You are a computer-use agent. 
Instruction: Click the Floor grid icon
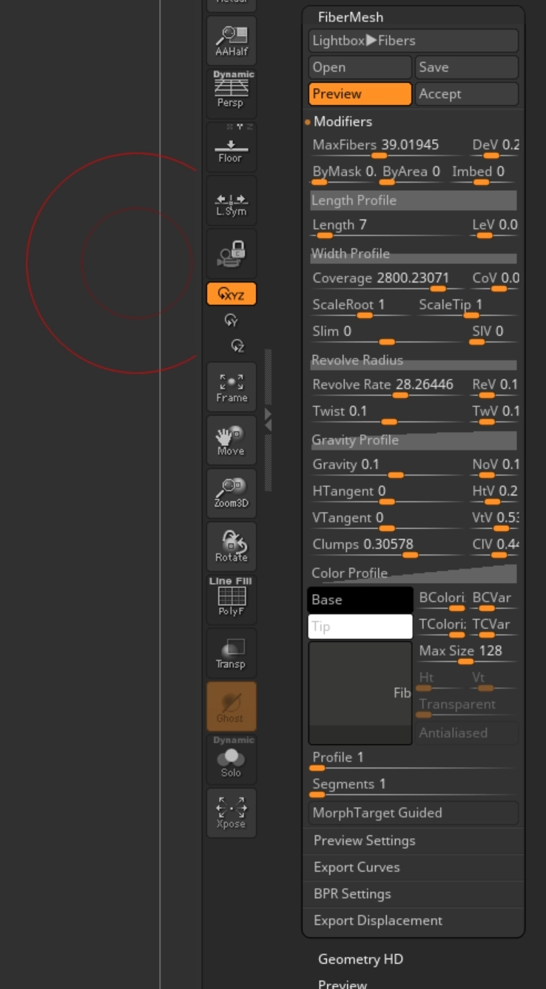coord(231,148)
